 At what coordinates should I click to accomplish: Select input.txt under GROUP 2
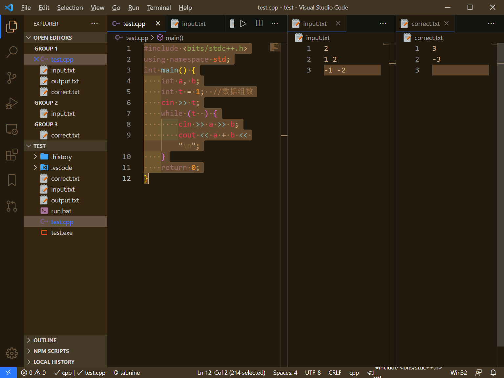point(63,113)
